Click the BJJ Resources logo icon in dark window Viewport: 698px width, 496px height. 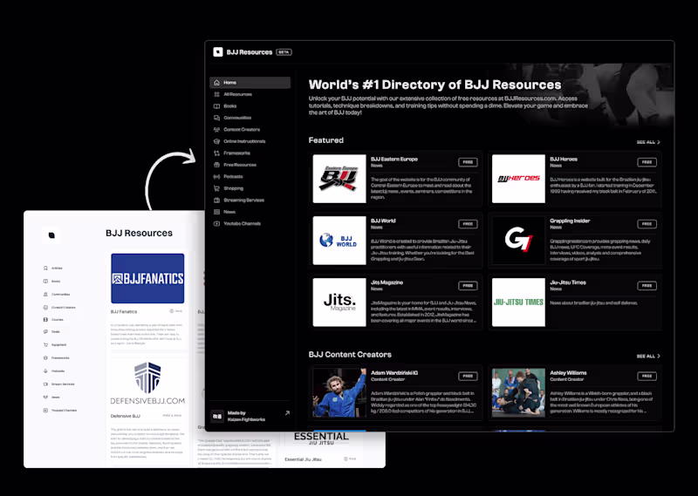tap(217, 52)
